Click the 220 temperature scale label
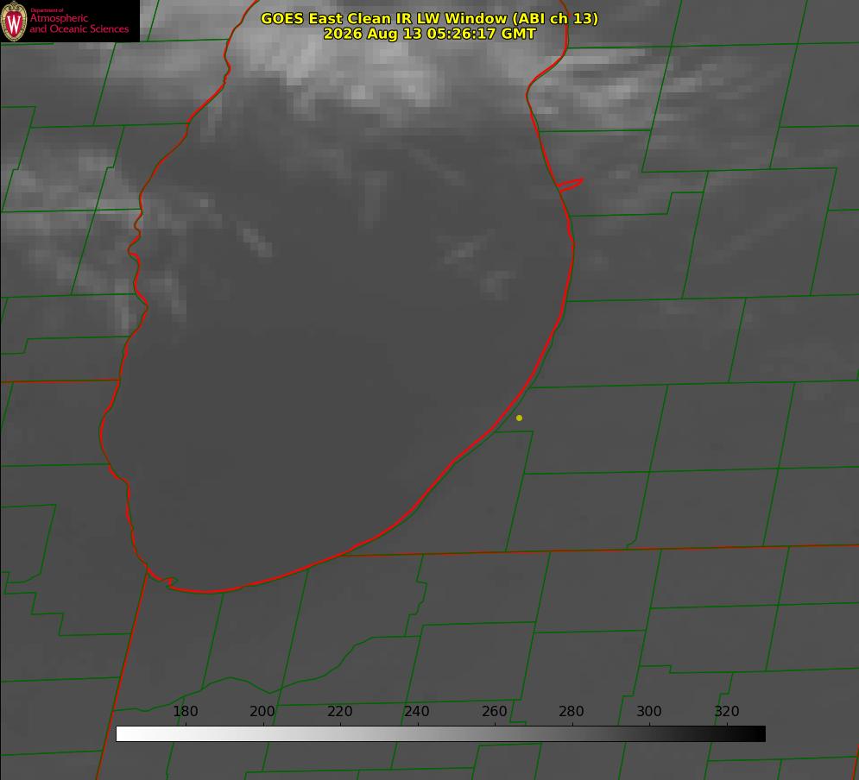Image resolution: width=859 pixels, height=780 pixels. 339,712
